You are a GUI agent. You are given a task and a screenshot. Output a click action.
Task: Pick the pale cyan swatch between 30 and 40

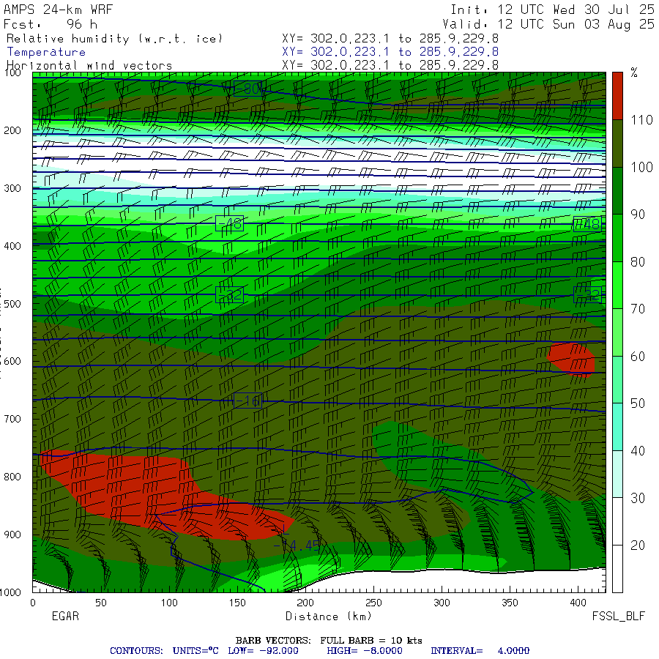(617, 474)
